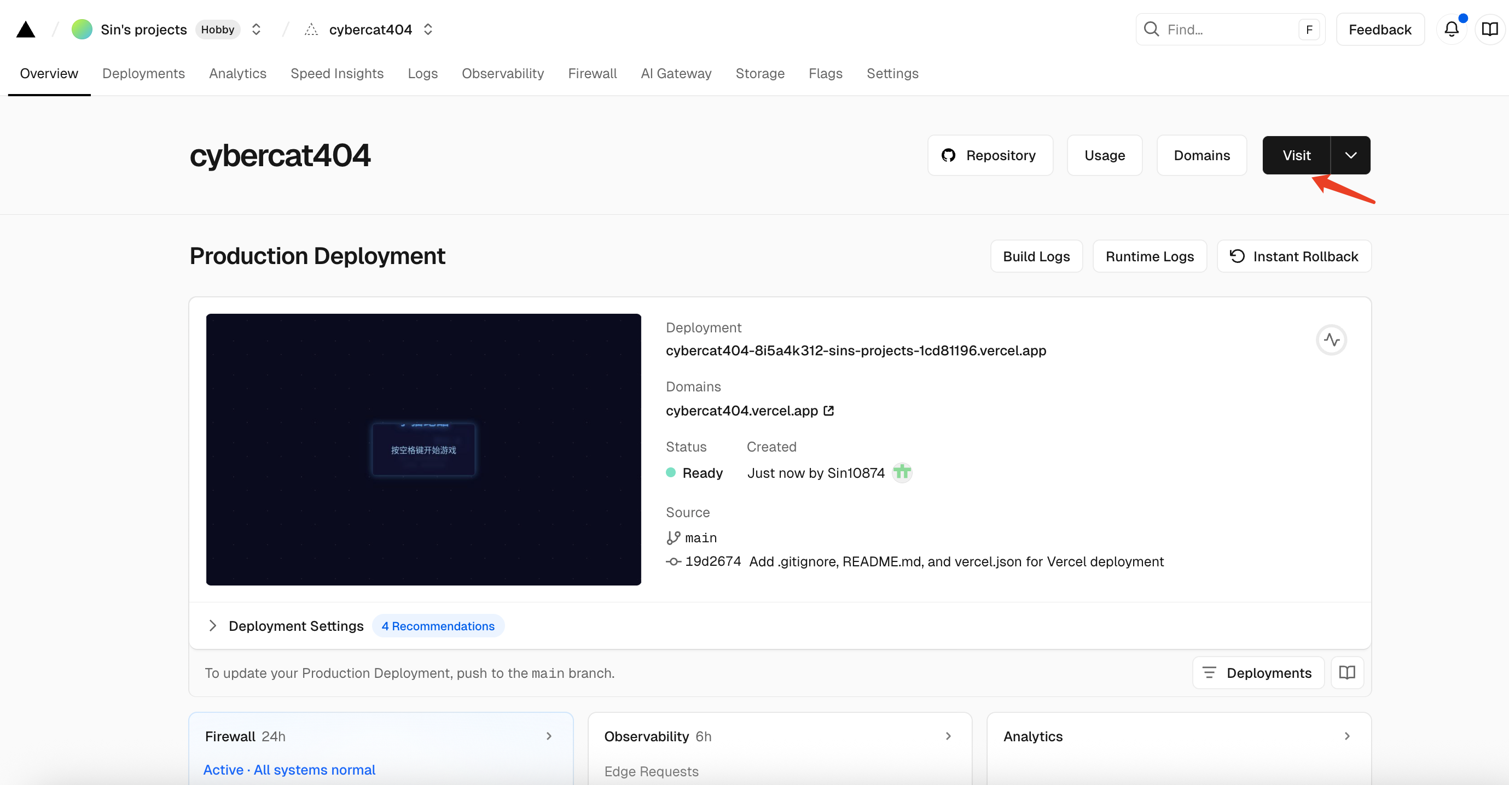
Task: Open the Observability tab
Action: point(503,74)
